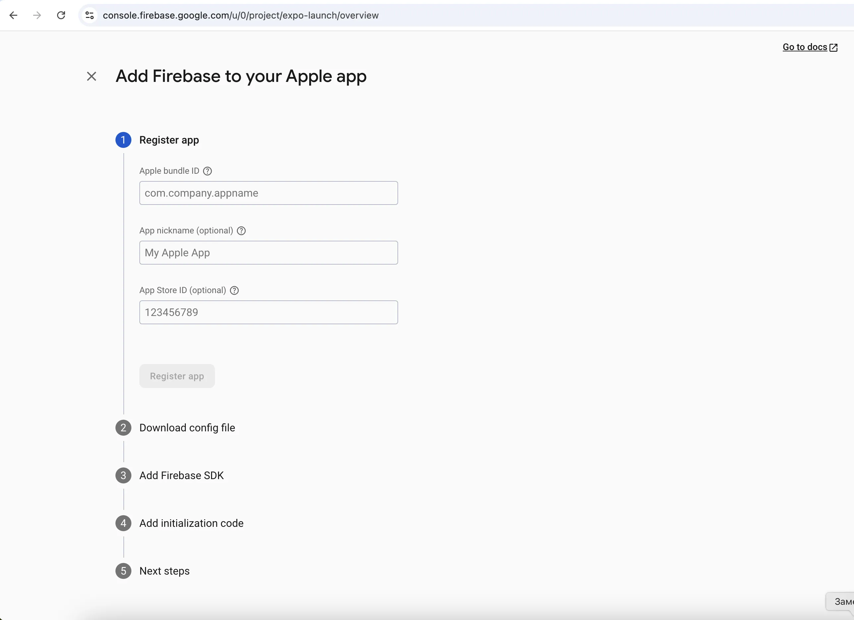The image size is (854, 620).
Task: Expand step 4 Add initialization code
Action: point(191,523)
